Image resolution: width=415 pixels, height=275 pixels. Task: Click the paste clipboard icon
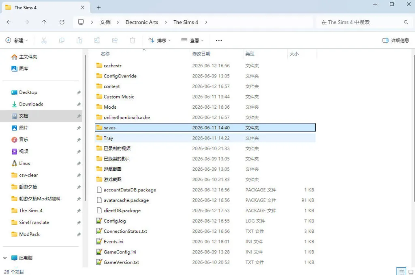pos(79,40)
